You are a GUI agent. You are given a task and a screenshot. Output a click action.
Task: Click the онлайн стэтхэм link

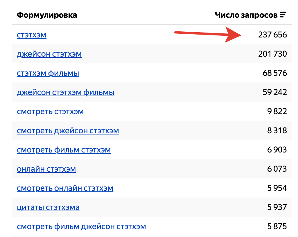[x=46, y=169]
